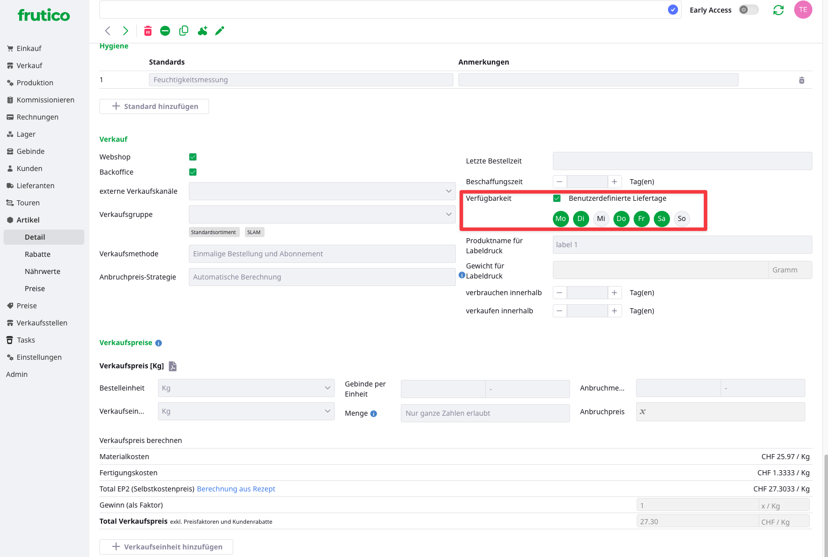Click the green deactivate minus circle icon
The image size is (828, 557).
coord(165,31)
